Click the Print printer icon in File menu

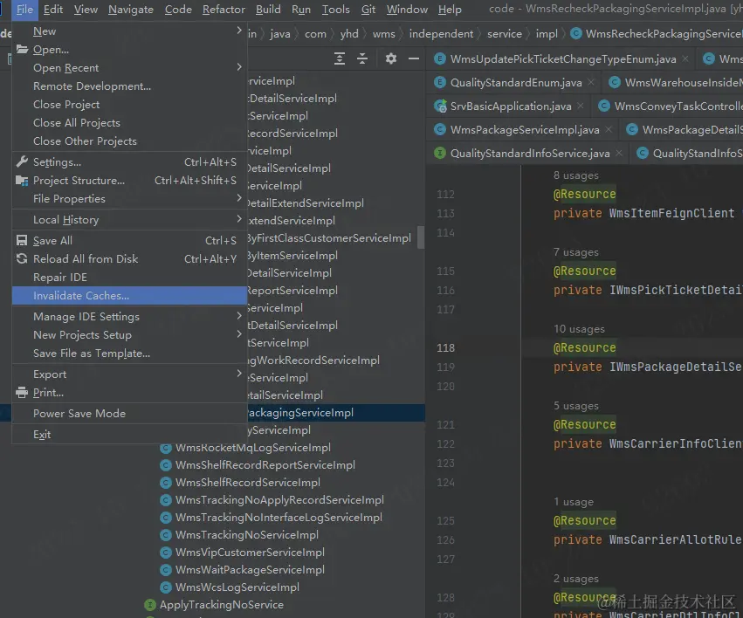tap(22, 392)
